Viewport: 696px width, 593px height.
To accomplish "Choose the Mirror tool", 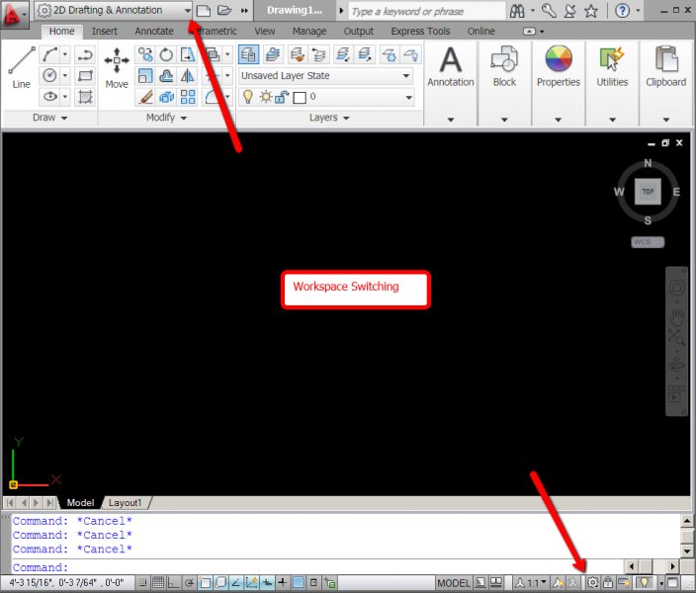I will (x=187, y=76).
